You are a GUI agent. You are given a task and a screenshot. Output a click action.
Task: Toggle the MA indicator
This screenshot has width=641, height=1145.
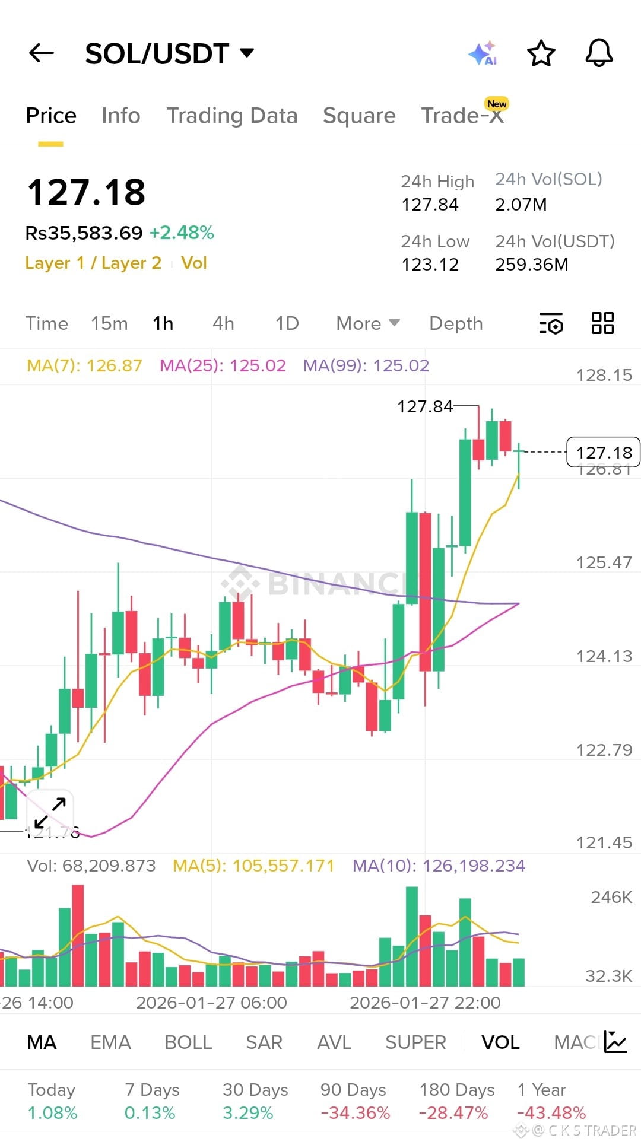(42, 1042)
